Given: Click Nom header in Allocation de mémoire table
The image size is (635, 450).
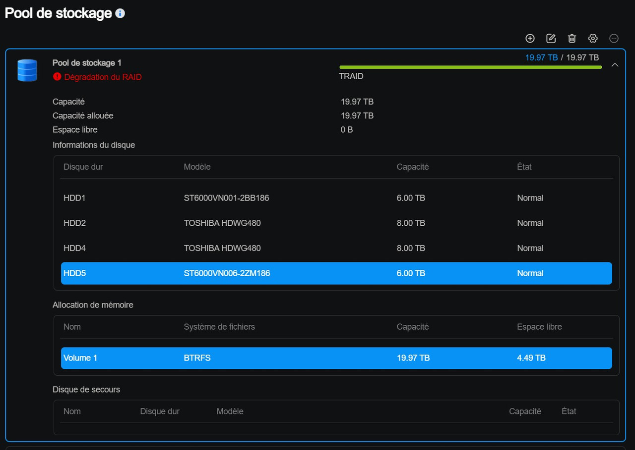Looking at the screenshot, I should pyautogui.click(x=72, y=327).
